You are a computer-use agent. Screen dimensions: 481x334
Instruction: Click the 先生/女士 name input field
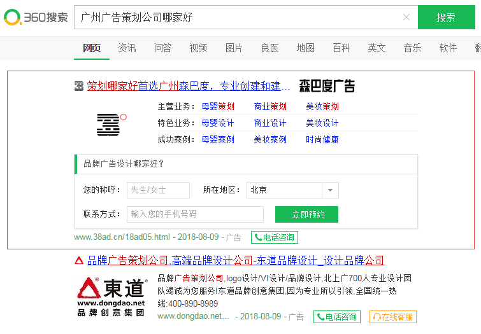pyautogui.click(x=158, y=190)
